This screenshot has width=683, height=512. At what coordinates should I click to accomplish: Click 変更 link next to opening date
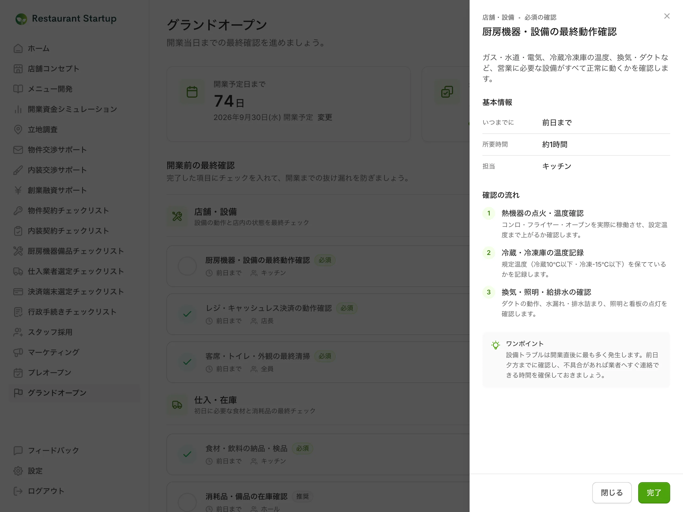coord(325,117)
